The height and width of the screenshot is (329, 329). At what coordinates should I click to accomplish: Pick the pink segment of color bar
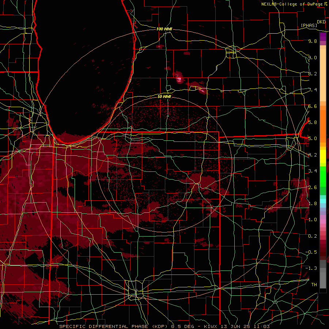[323, 222]
